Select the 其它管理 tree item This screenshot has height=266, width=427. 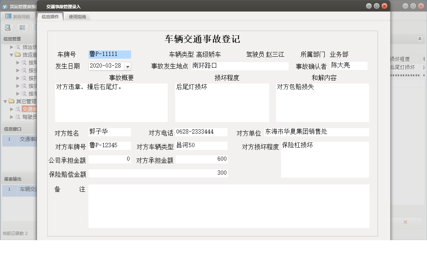pyautogui.click(x=26, y=101)
